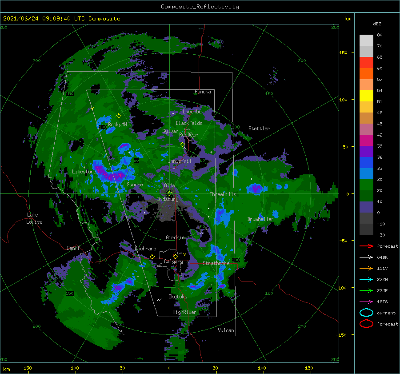Click the Strathmore city label
Viewport: 400px width, 374px height.
pyautogui.click(x=216, y=263)
